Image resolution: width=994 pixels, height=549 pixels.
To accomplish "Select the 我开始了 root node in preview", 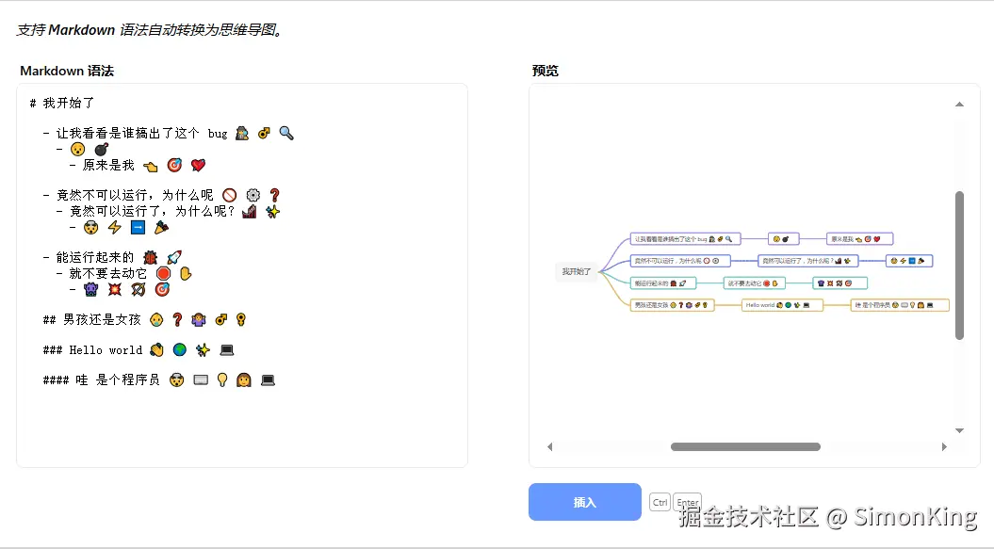I will (577, 271).
